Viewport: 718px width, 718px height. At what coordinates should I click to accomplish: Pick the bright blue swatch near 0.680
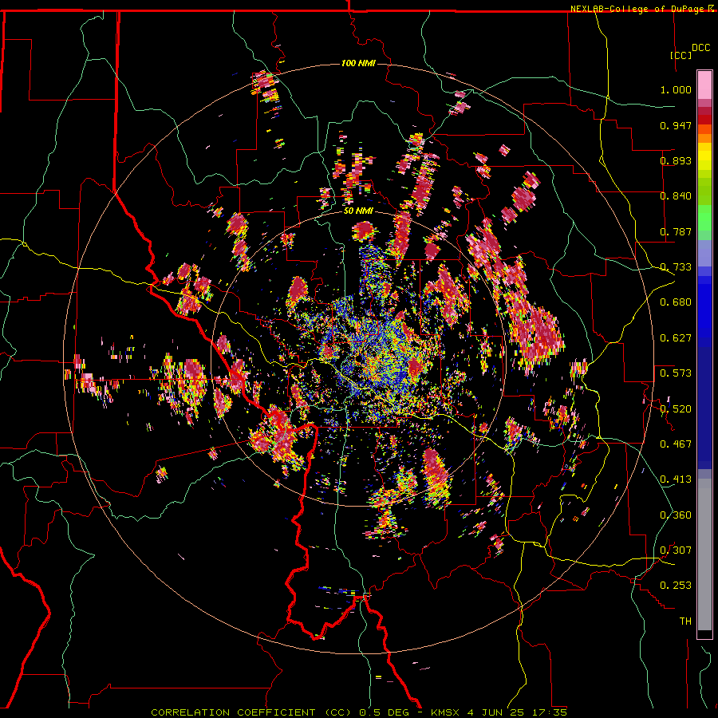(x=704, y=307)
